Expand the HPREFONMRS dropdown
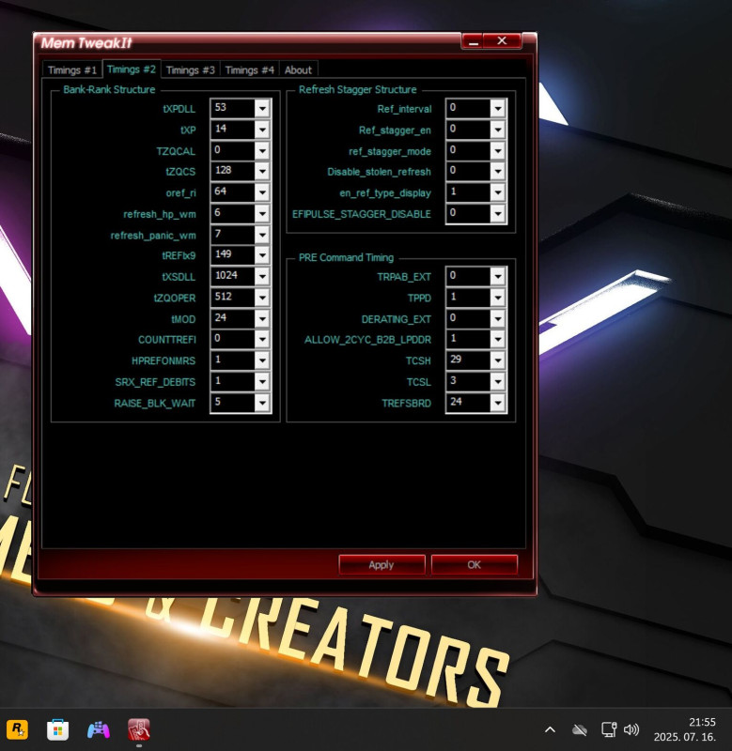This screenshot has width=732, height=751. pyautogui.click(x=262, y=360)
